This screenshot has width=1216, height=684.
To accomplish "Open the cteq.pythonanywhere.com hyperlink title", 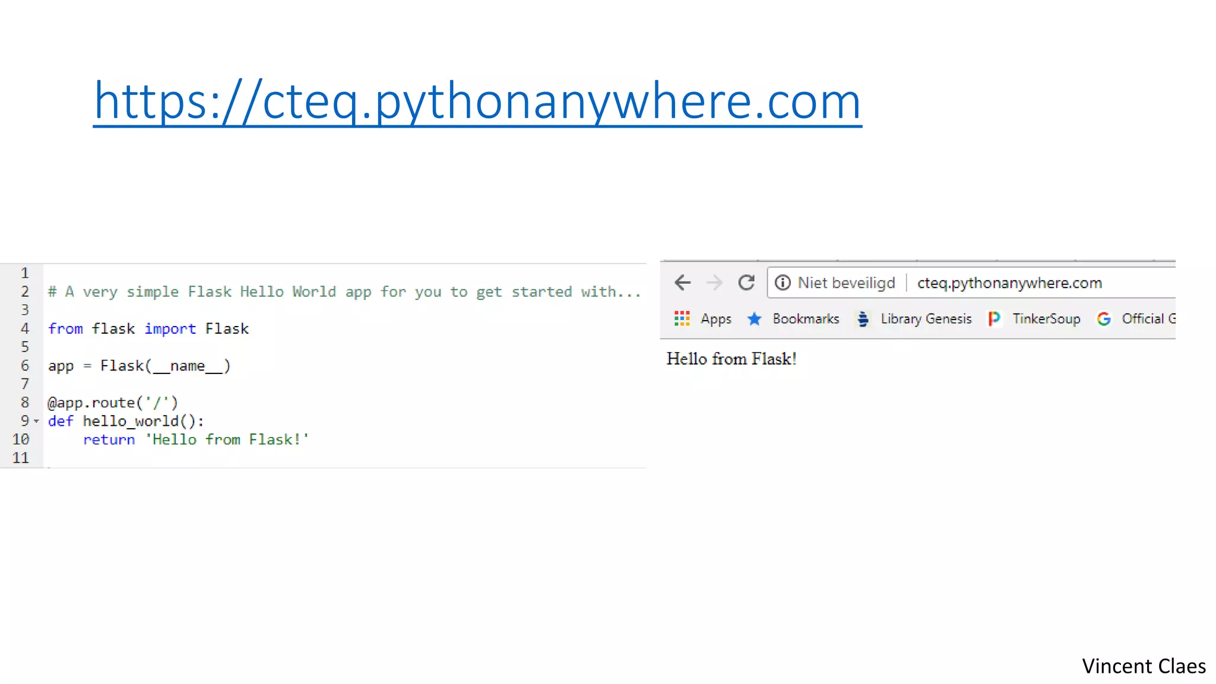I will click(477, 102).
